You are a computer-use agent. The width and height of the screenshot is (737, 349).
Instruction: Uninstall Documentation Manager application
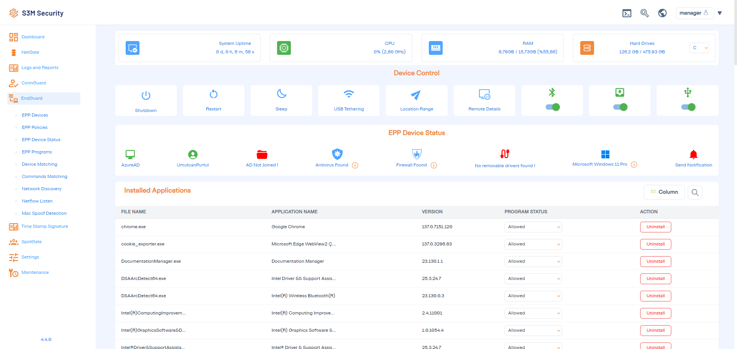tap(656, 262)
